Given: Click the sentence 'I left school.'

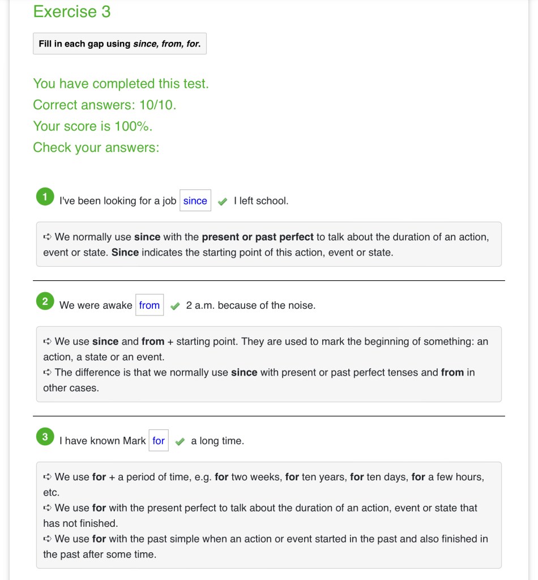Looking at the screenshot, I should click(261, 201).
